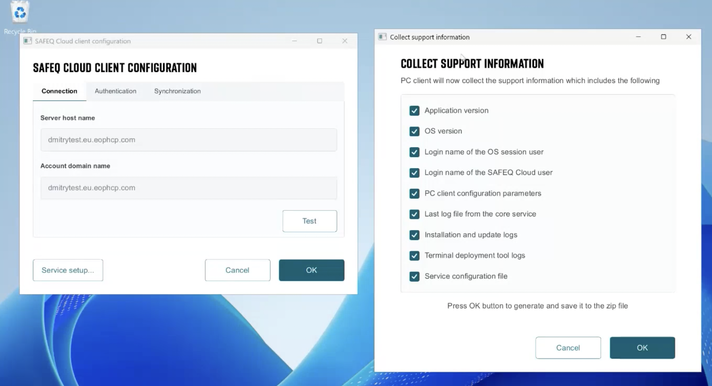Maximize the SAFEQ Cloud client configuration window

click(320, 41)
